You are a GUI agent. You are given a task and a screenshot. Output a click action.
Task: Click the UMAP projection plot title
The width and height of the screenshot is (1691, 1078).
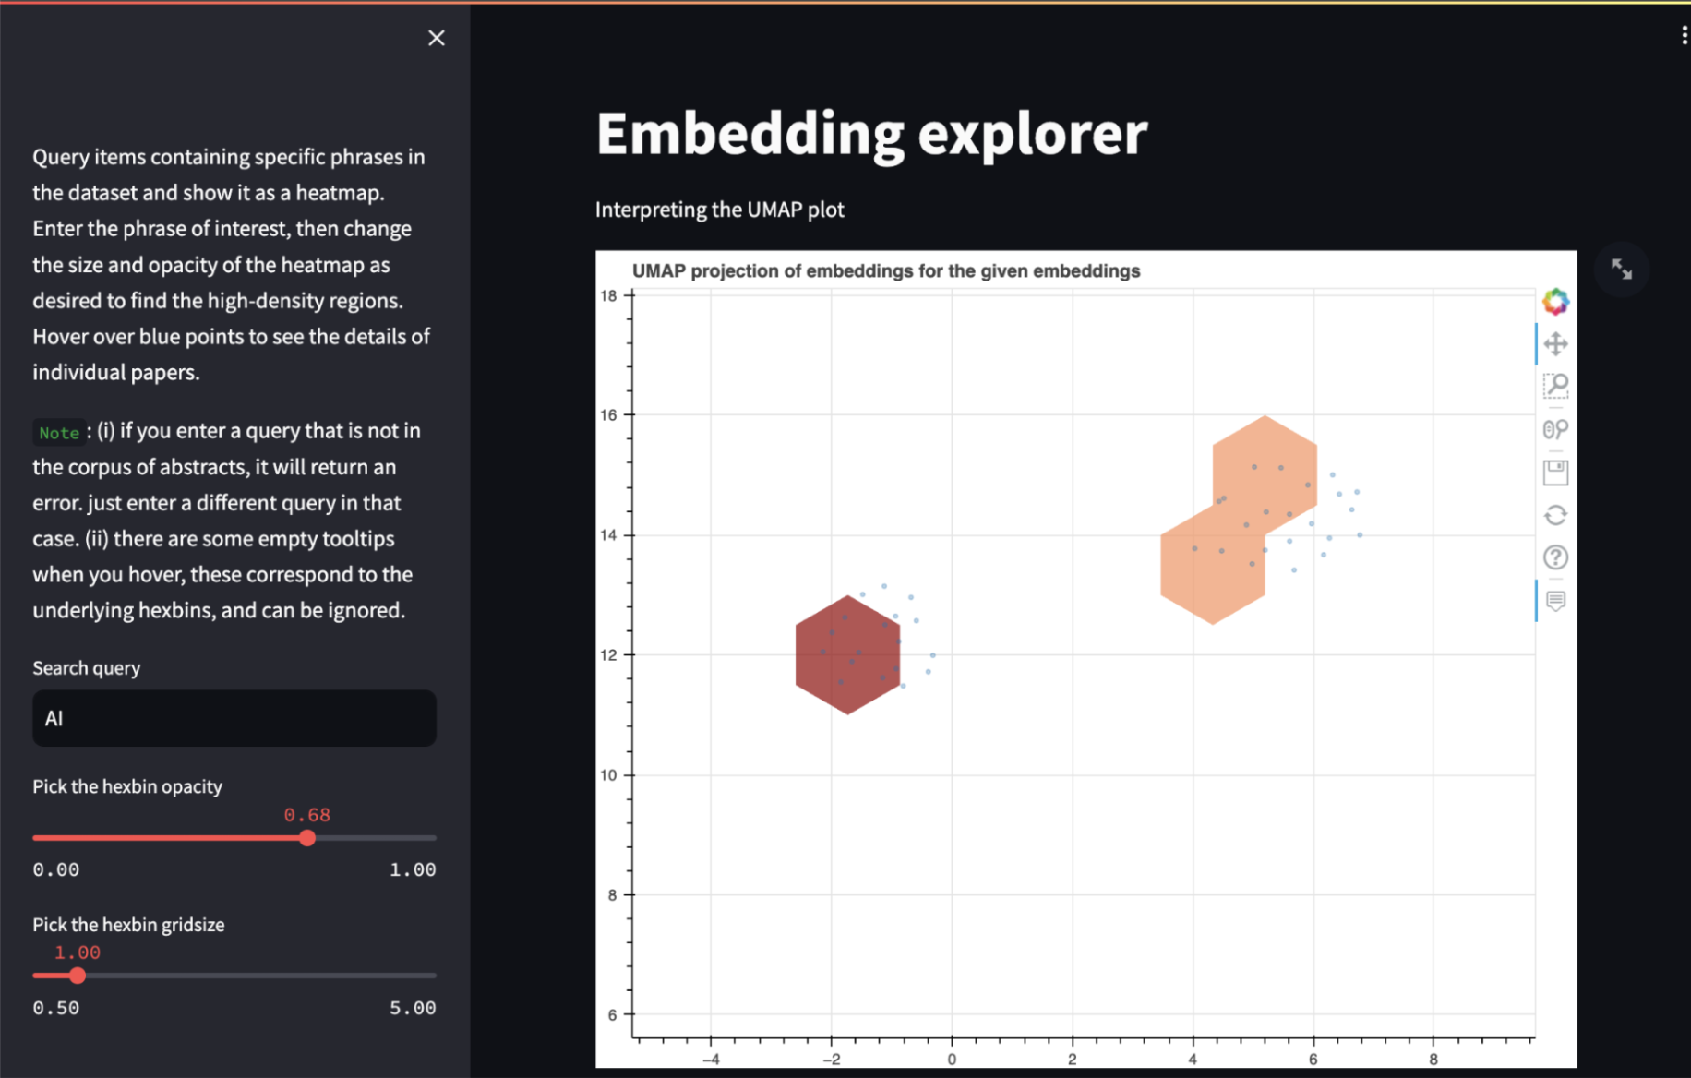pos(886,270)
